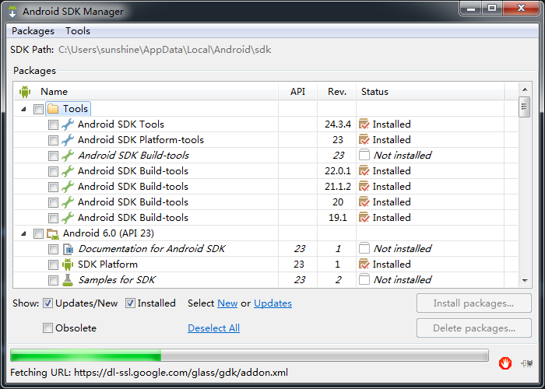Minimize the Android SDK Manager window

tap(471, 9)
